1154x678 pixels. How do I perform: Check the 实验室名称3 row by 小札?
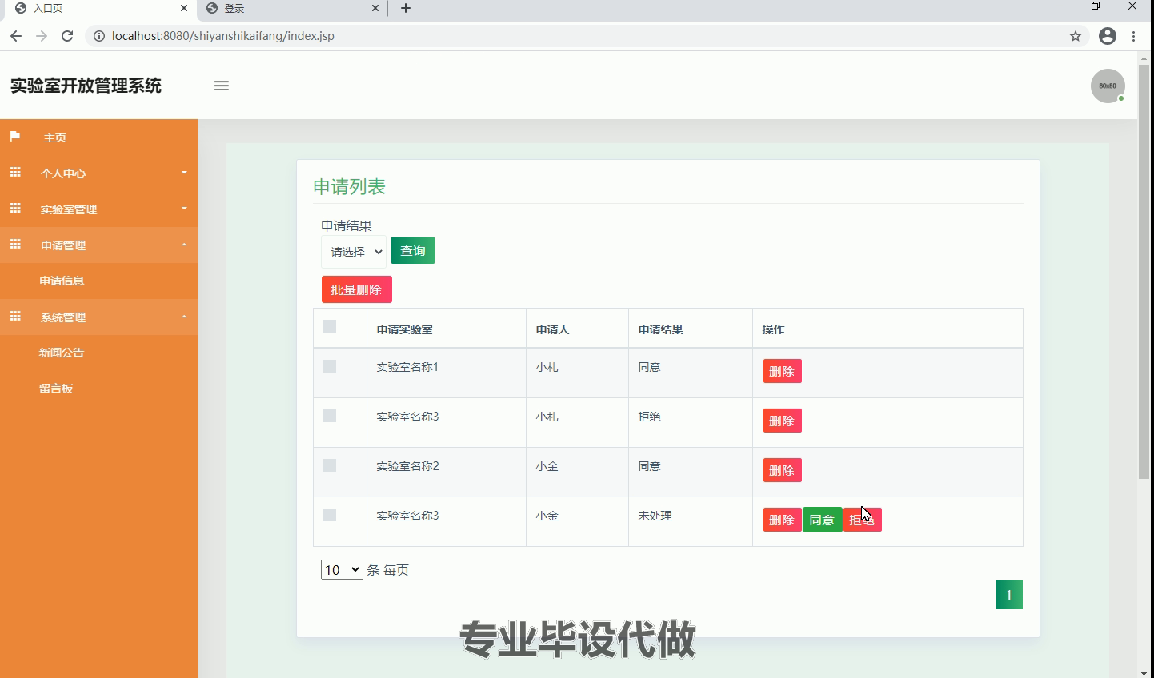click(x=330, y=416)
